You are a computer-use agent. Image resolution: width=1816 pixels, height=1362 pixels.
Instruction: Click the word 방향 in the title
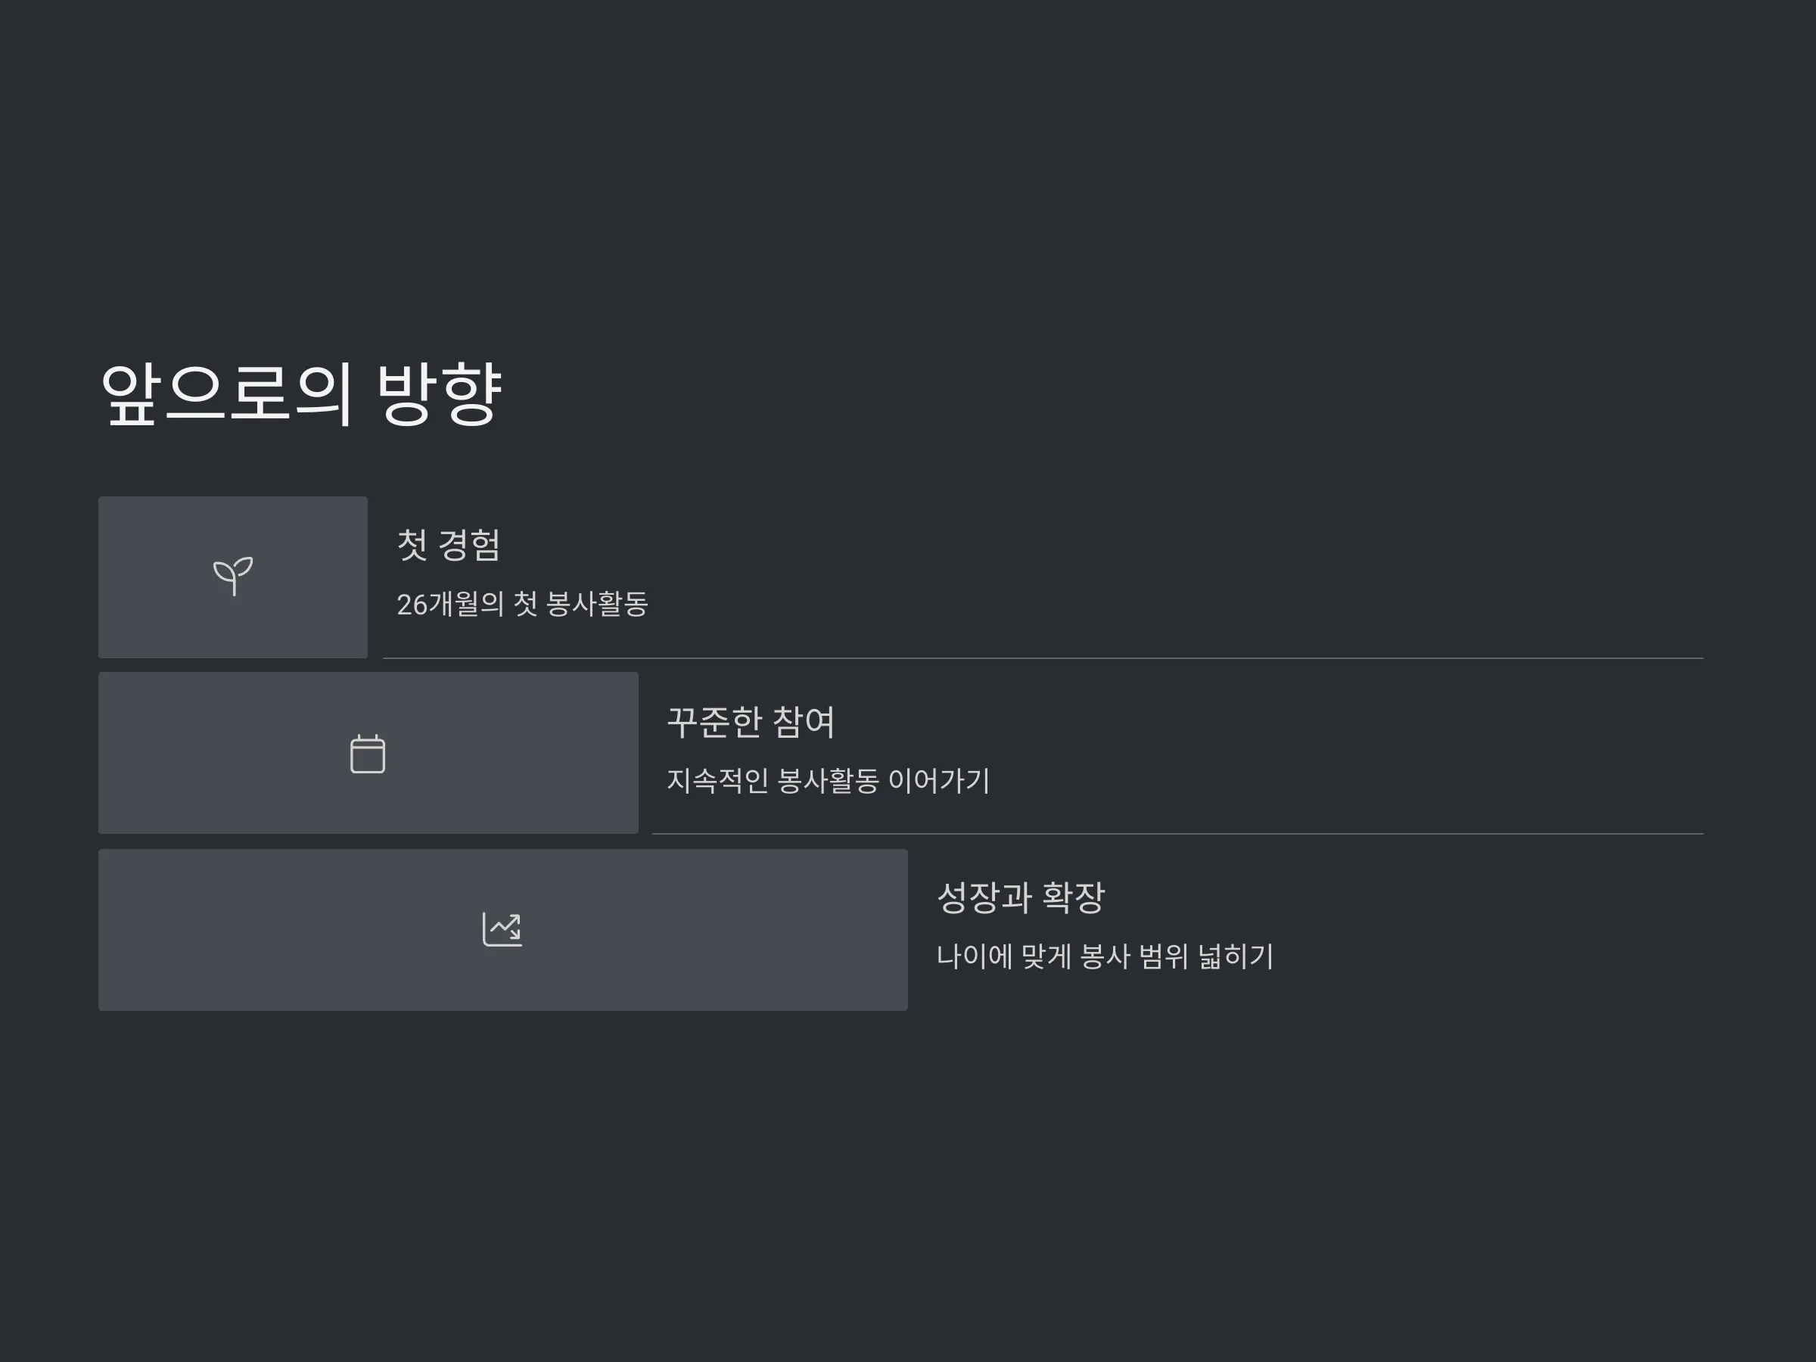point(439,394)
